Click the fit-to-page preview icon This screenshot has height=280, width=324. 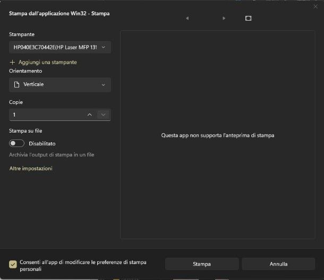[x=248, y=18]
